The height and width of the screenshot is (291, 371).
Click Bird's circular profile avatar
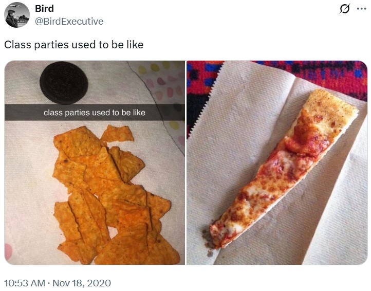point(17,15)
